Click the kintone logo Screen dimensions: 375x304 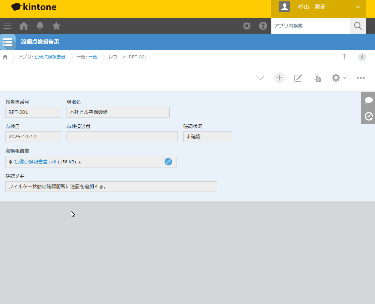click(x=34, y=7)
